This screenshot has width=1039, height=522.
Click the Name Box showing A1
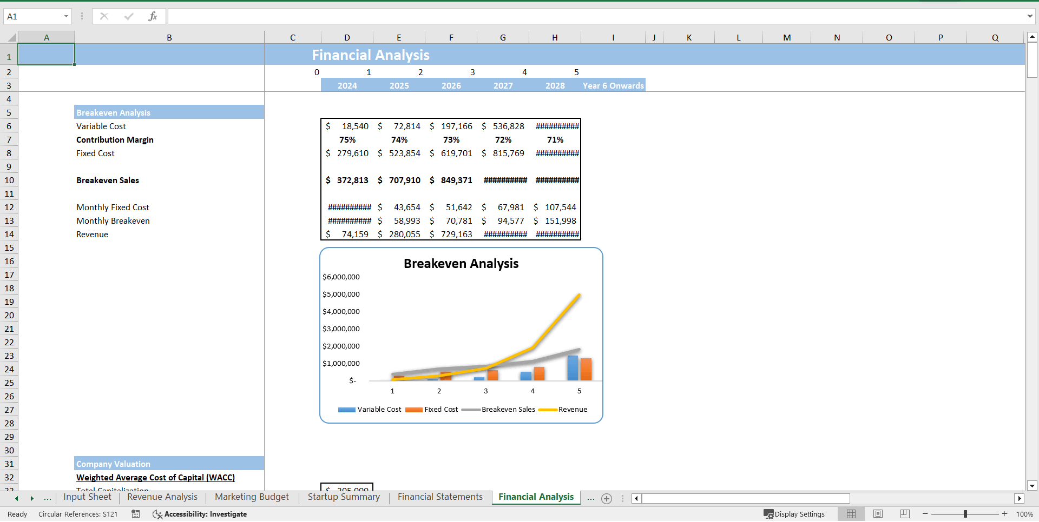pos(32,16)
